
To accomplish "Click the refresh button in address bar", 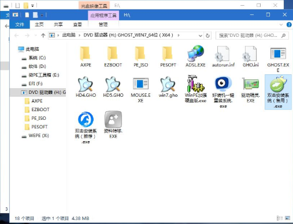I will 207,36.
